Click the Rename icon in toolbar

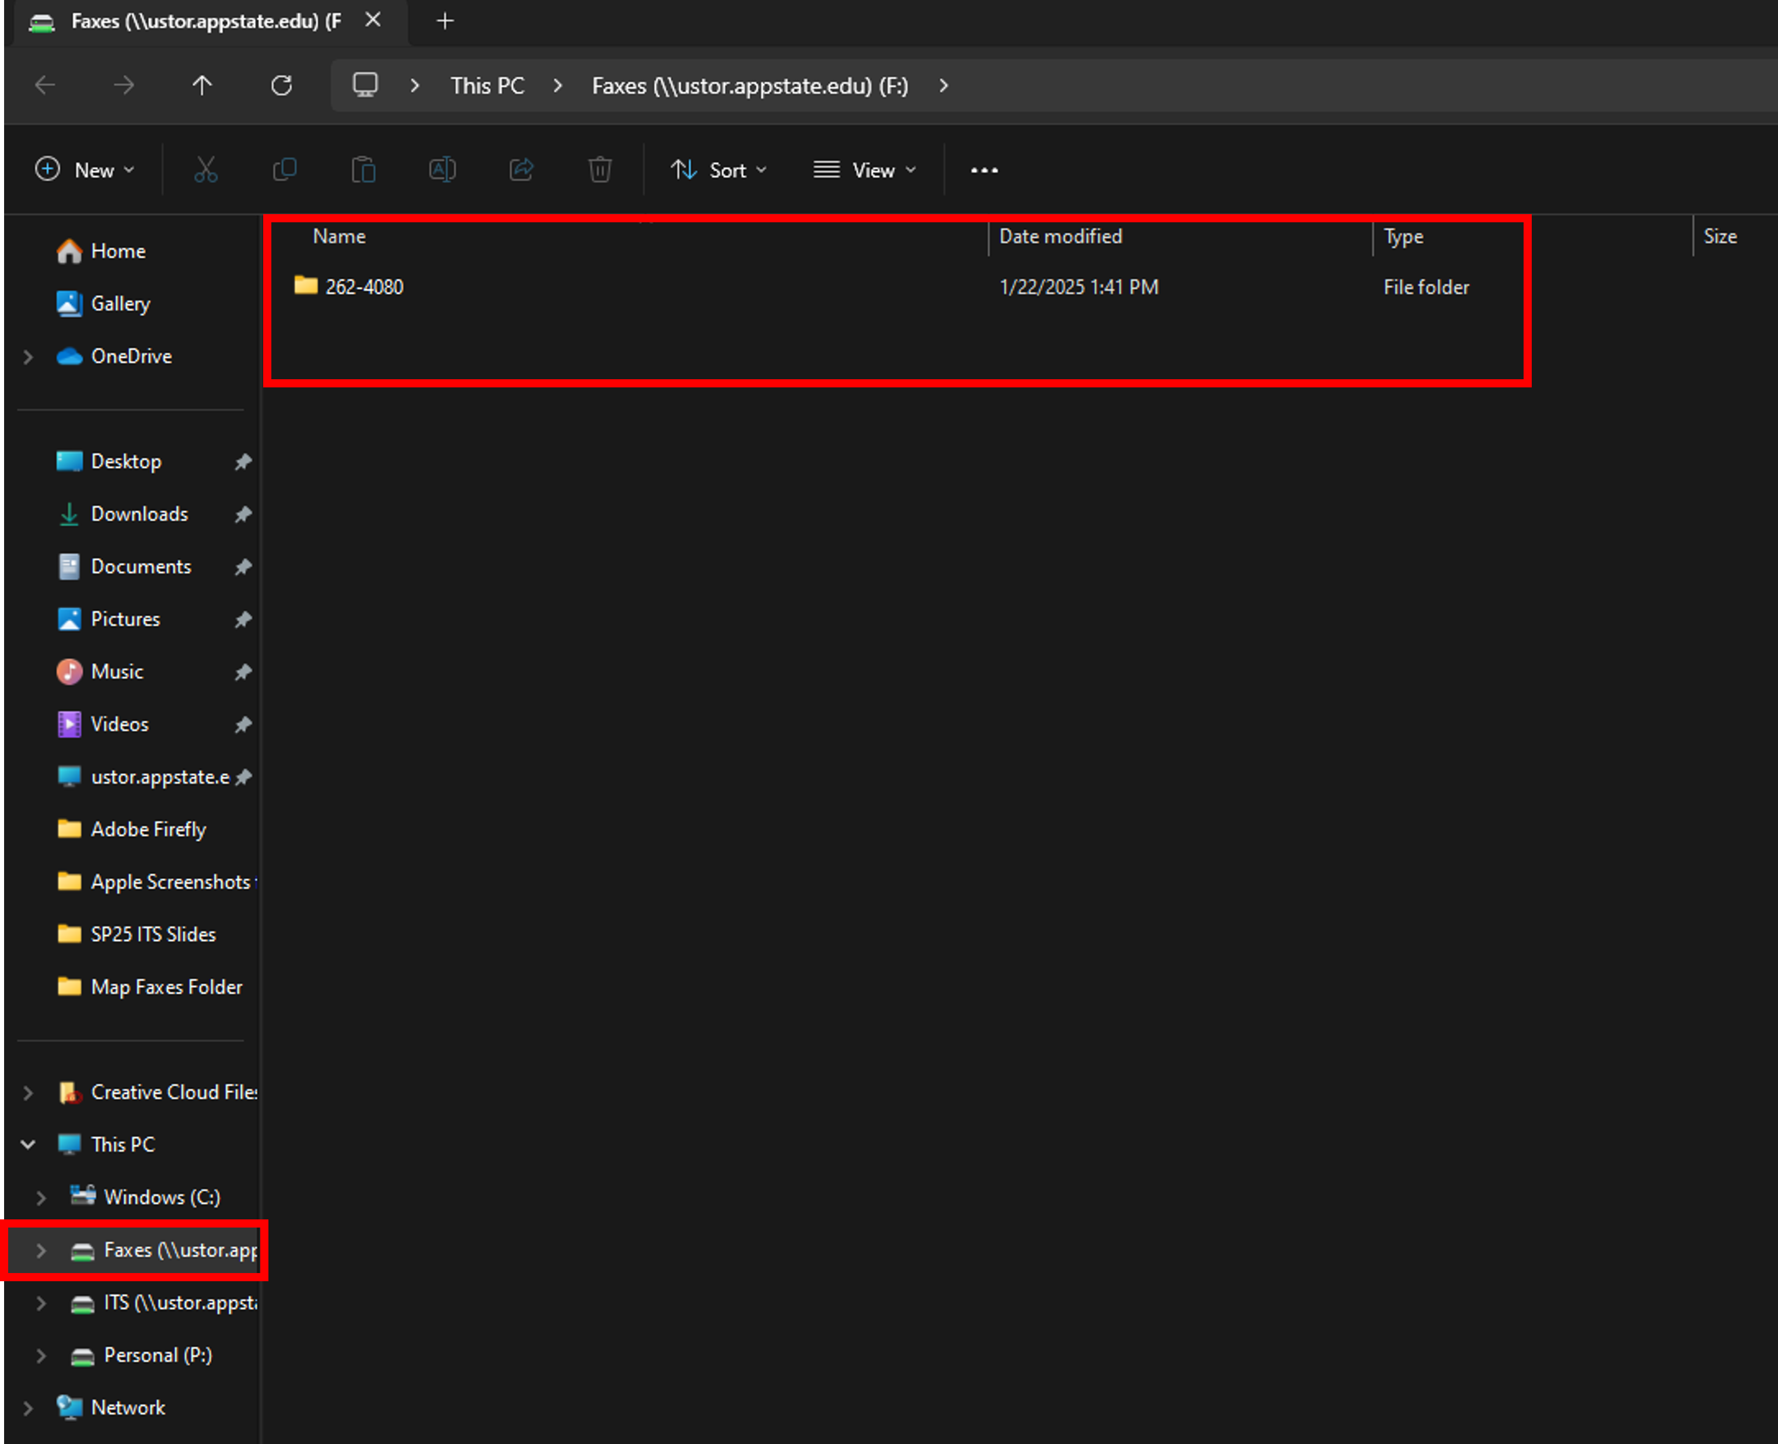click(x=443, y=170)
